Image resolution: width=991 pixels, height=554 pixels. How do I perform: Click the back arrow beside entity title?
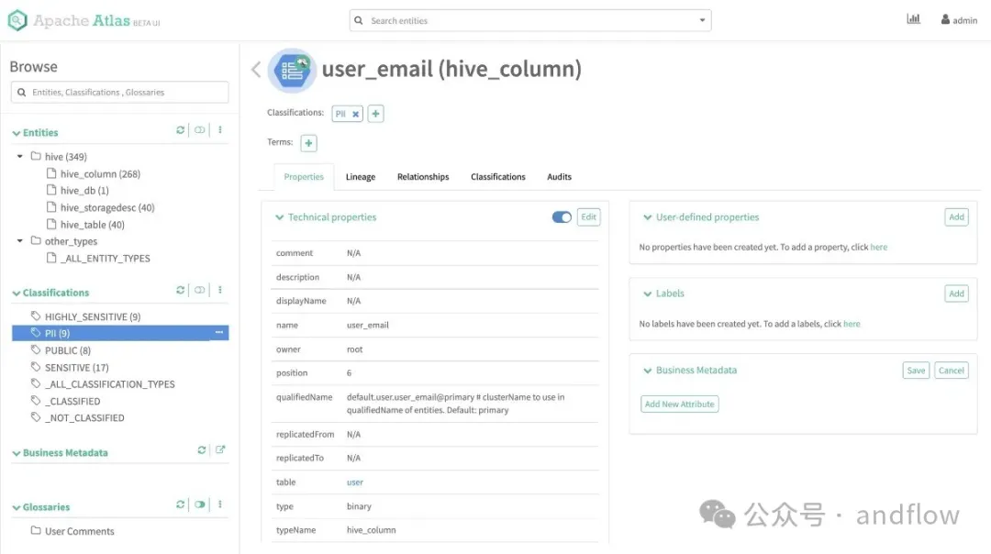[256, 70]
